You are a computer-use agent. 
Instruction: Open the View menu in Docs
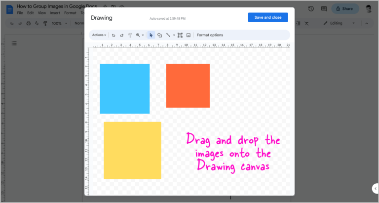(42, 13)
